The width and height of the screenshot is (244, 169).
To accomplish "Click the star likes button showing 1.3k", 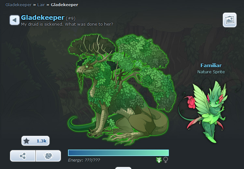I will point(35,141).
